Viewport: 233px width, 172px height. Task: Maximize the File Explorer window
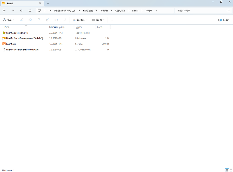coord(221,2)
